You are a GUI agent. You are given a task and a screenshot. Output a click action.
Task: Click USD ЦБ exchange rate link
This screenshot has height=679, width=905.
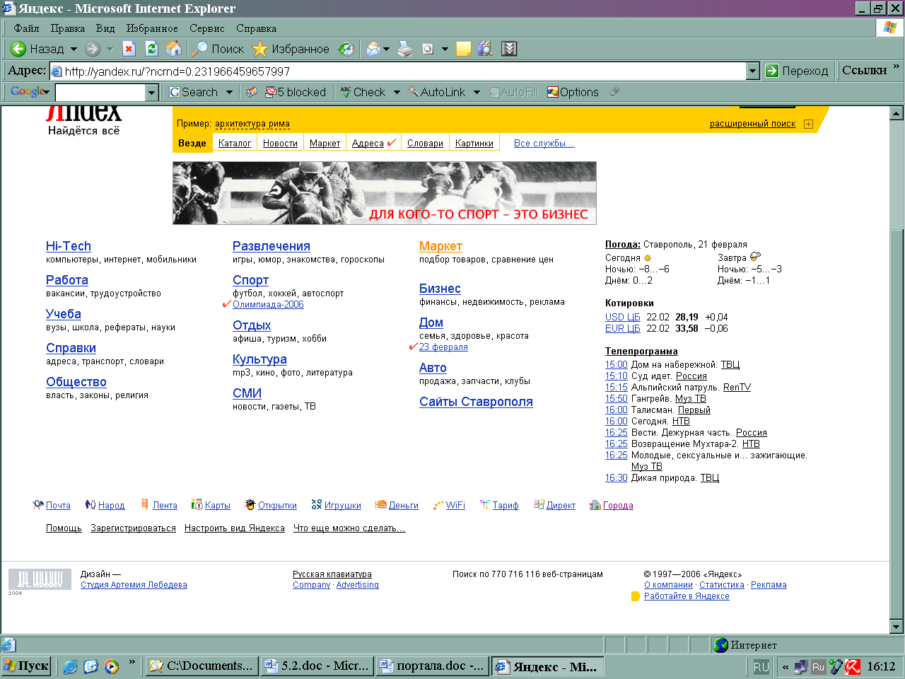click(622, 317)
